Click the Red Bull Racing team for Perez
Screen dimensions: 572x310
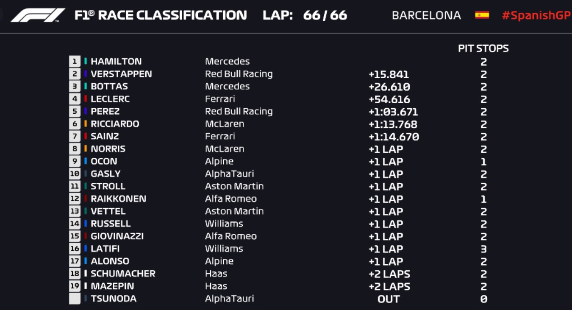click(239, 111)
